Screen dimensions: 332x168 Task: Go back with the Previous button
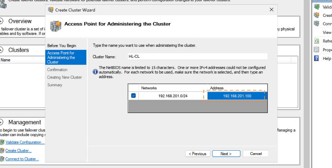(x=198, y=154)
